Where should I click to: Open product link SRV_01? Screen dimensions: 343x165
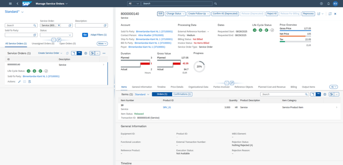[x=167, y=107]
